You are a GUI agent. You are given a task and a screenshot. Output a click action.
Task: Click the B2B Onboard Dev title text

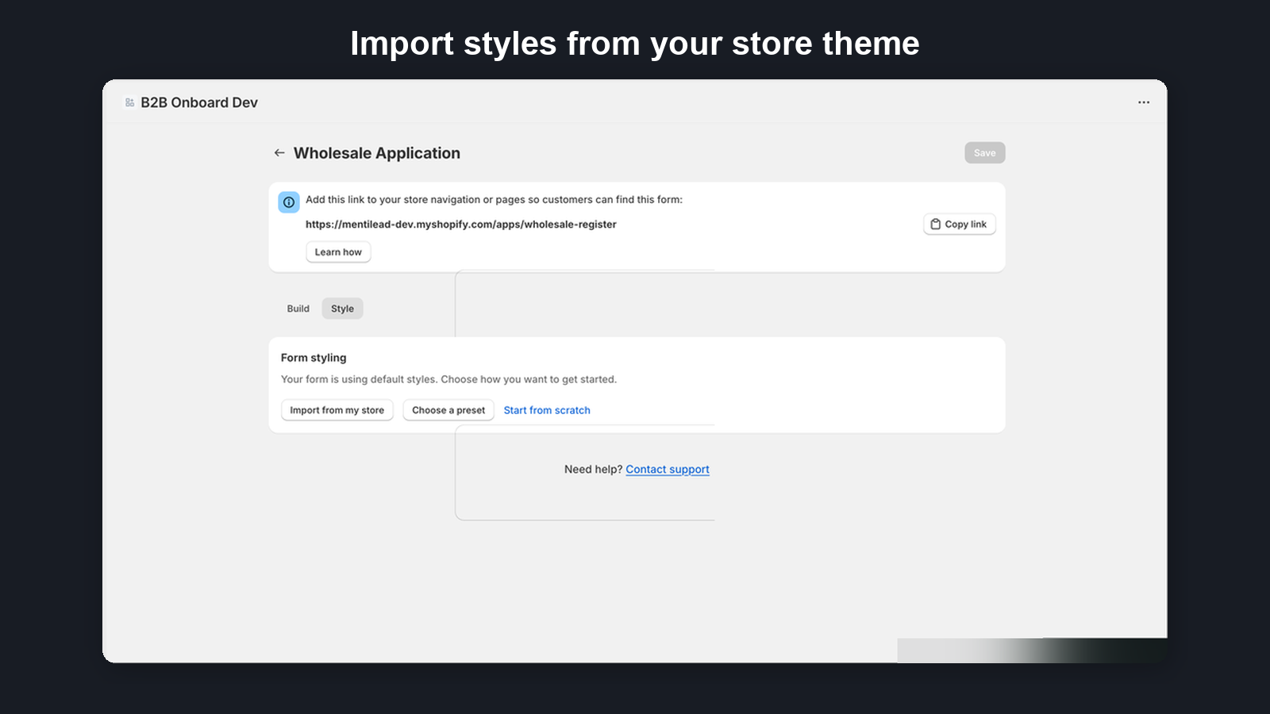point(198,102)
